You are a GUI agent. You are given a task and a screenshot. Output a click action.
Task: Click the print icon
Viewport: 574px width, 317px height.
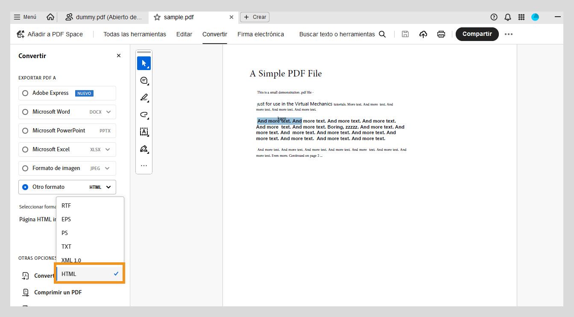(441, 34)
